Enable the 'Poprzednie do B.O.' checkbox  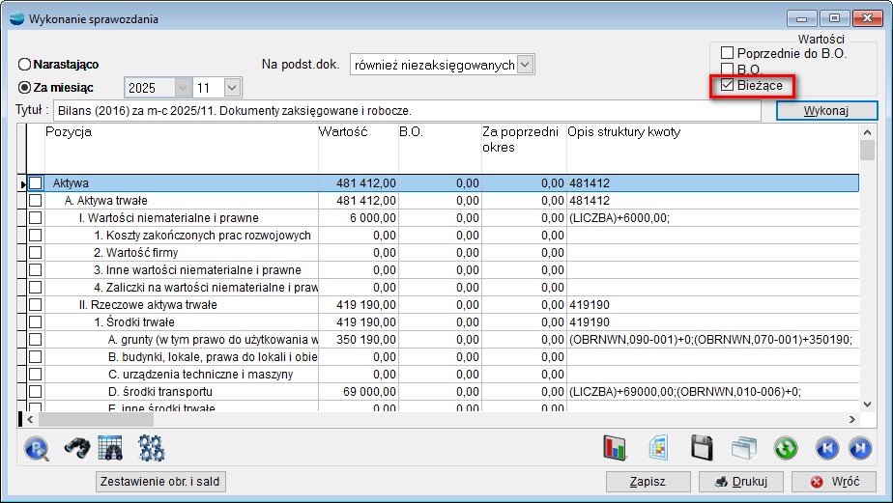[728, 53]
